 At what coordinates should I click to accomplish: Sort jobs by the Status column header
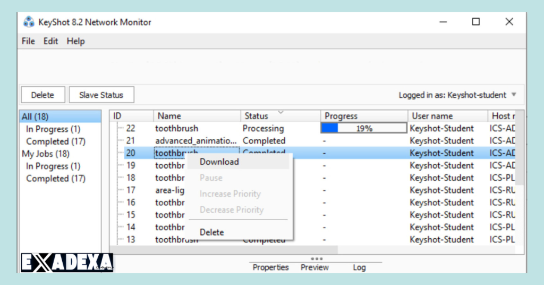pyautogui.click(x=257, y=116)
